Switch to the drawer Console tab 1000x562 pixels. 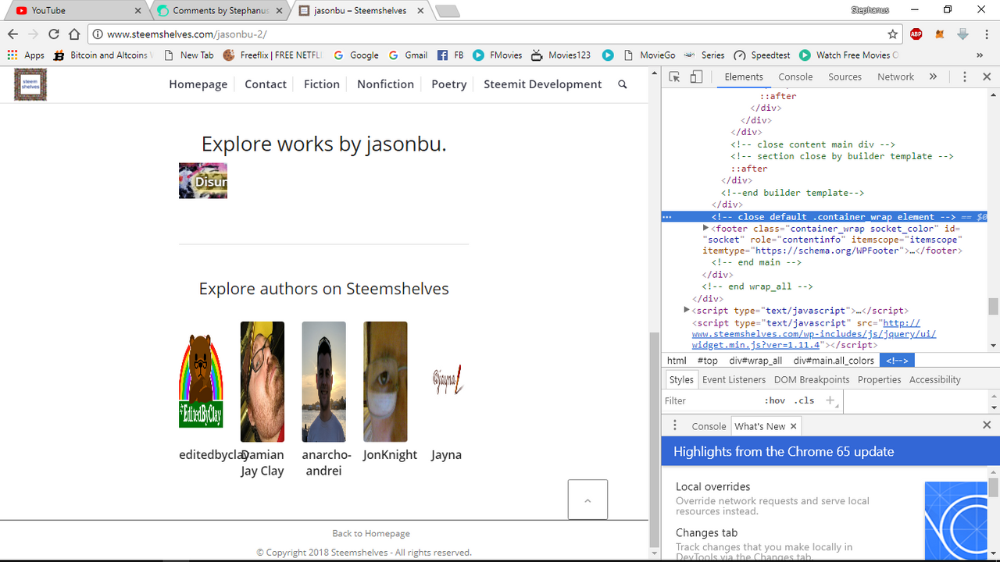click(x=709, y=426)
